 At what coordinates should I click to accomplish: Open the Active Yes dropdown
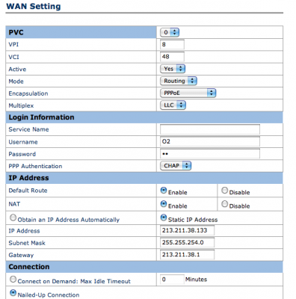tap(173, 69)
